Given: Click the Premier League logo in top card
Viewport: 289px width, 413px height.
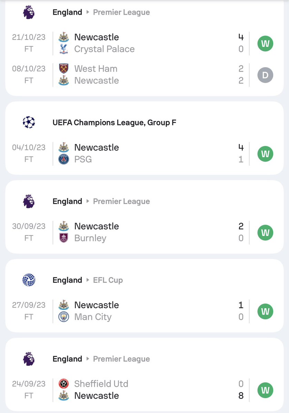Looking at the screenshot, I should pyautogui.click(x=29, y=12).
